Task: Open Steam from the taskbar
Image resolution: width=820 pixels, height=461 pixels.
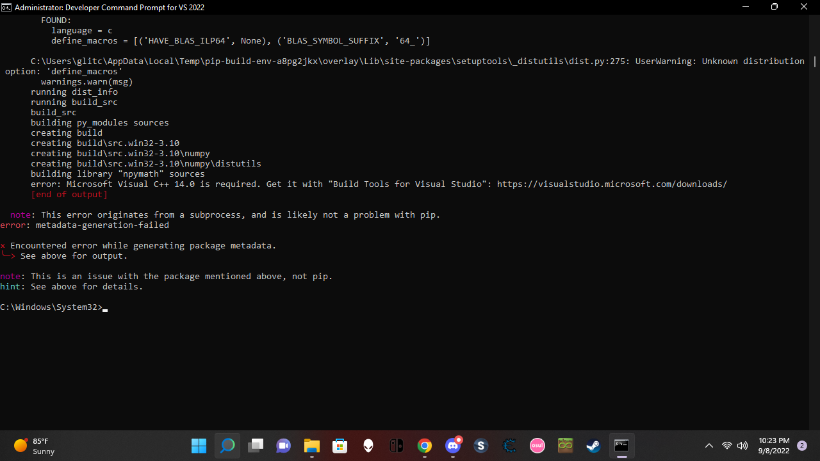Action: point(594,446)
